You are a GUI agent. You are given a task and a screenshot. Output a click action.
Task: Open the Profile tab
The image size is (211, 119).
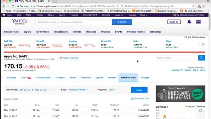(73, 78)
